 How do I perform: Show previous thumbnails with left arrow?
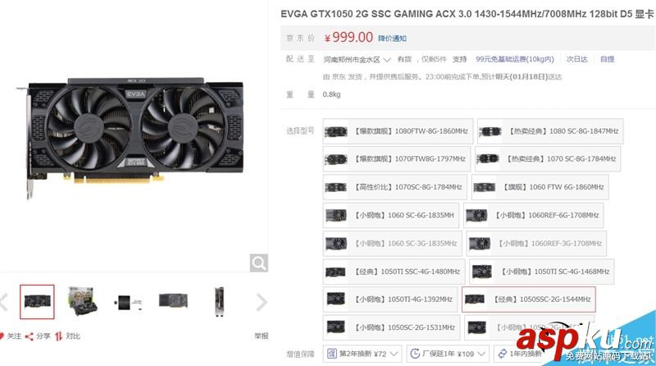pyautogui.click(x=4, y=302)
